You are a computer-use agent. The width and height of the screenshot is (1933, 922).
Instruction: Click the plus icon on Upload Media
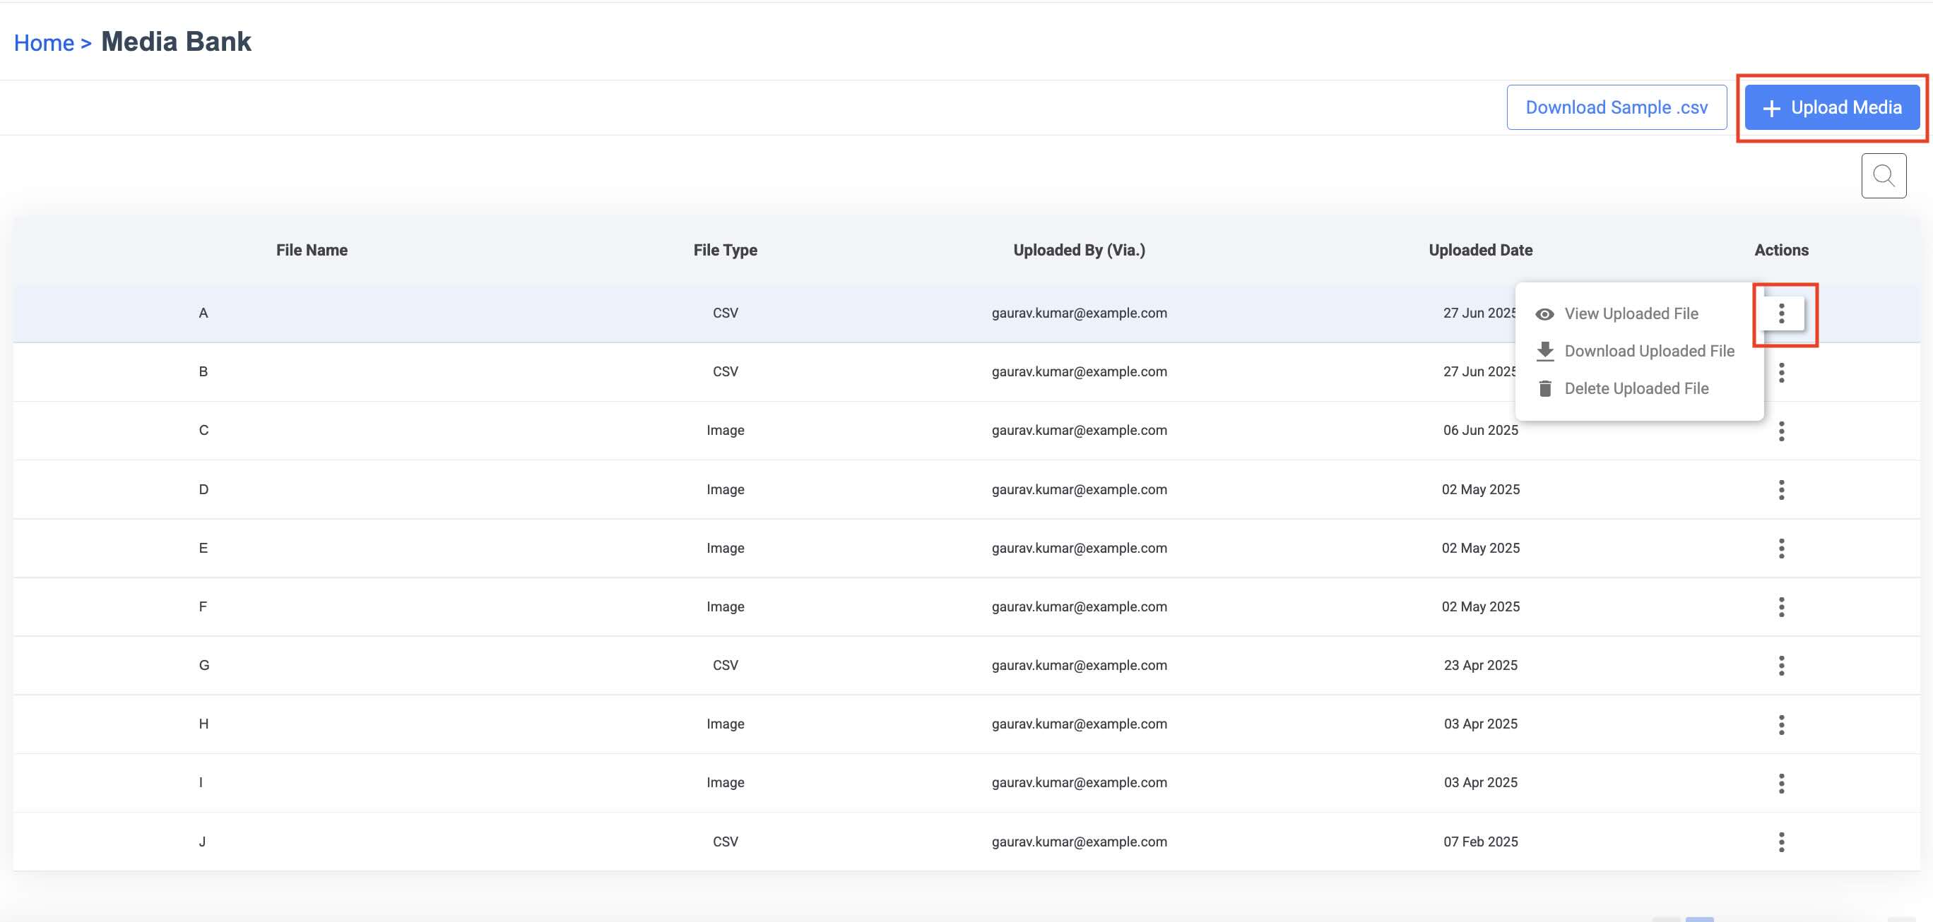[x=1771, y=109]
